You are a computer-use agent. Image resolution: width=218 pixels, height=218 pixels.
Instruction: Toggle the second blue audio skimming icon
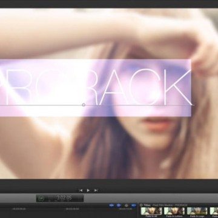click(119, 205)
